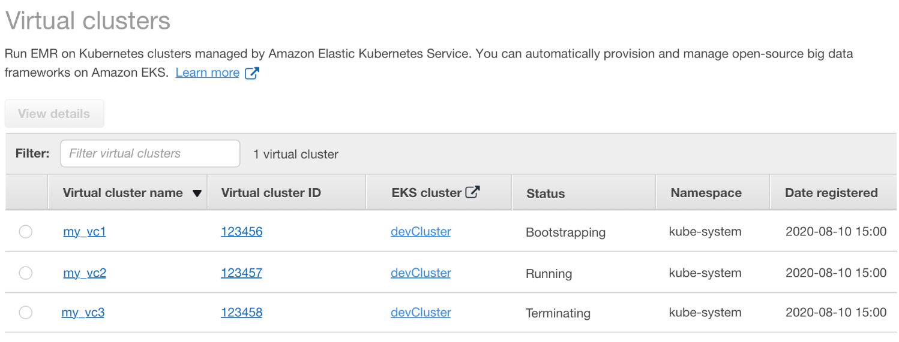Click the sort arrow on Virtual cluster name
This screenshot has width=899, height=342.
(197, 193)
